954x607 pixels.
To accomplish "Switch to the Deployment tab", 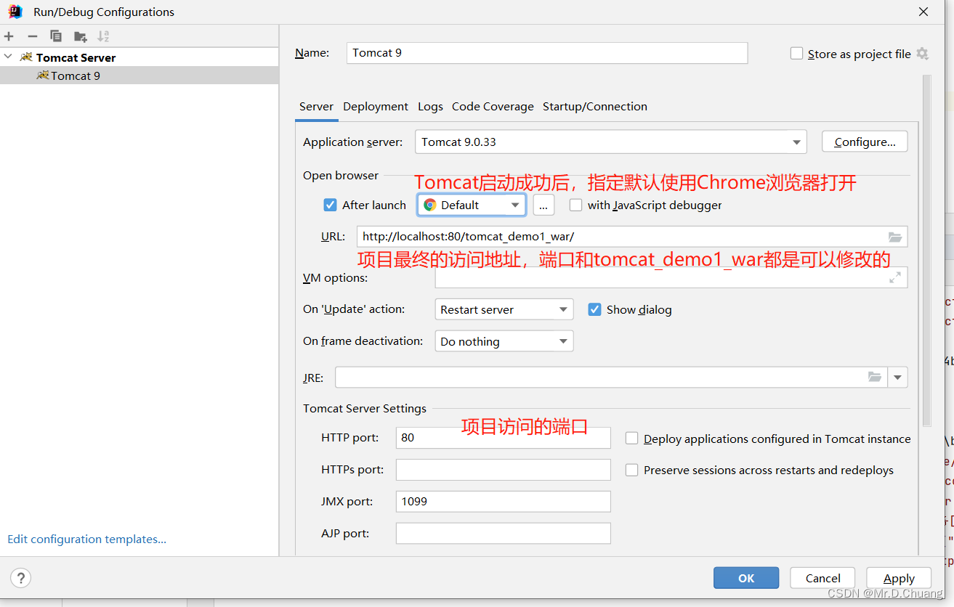I will (x=376, y=107).
